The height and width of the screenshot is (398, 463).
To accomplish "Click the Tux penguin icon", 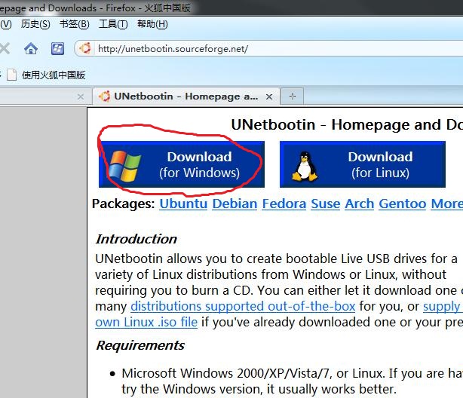I will 305,167.
